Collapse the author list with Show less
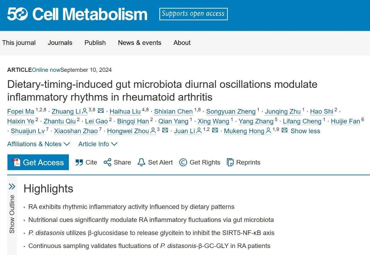 click(x=305, y=131)
